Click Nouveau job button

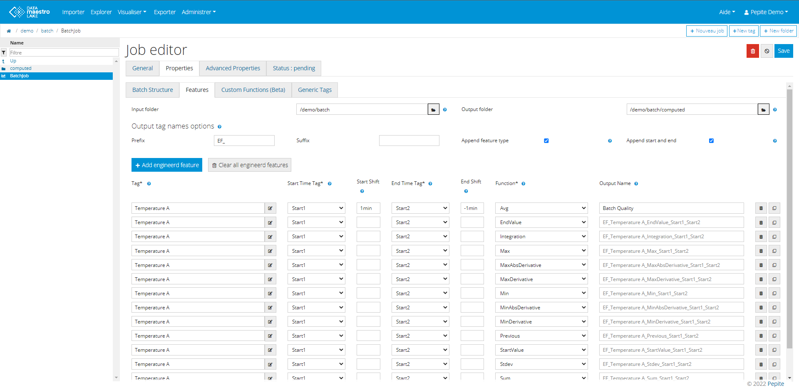point(707,31)
